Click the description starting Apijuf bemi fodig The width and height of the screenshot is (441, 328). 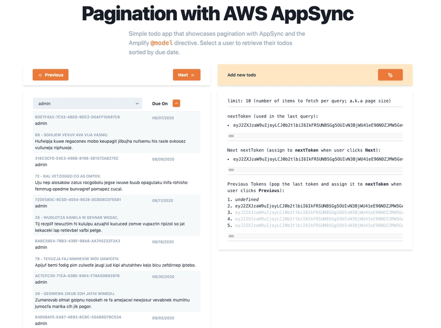pos(115,265)
